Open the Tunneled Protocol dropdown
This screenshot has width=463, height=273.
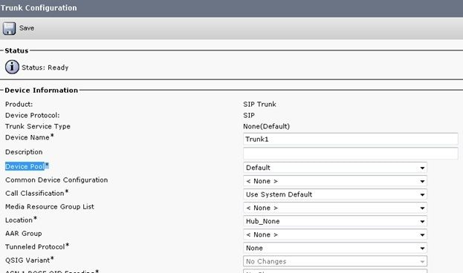tap(335, 248)
